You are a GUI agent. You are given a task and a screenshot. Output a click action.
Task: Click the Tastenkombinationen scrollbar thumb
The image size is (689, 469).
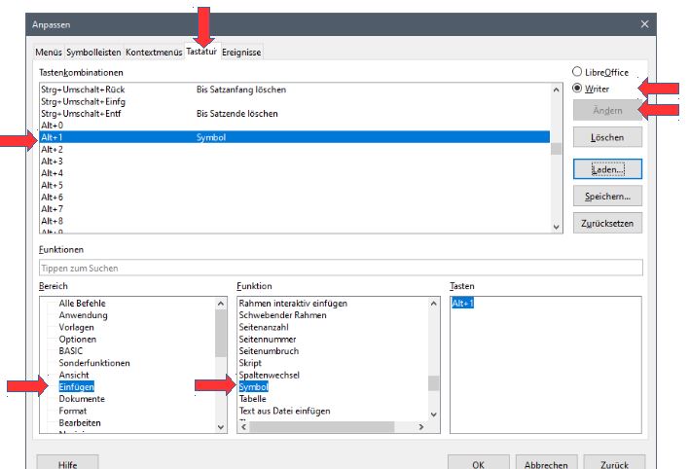point(557,149)
